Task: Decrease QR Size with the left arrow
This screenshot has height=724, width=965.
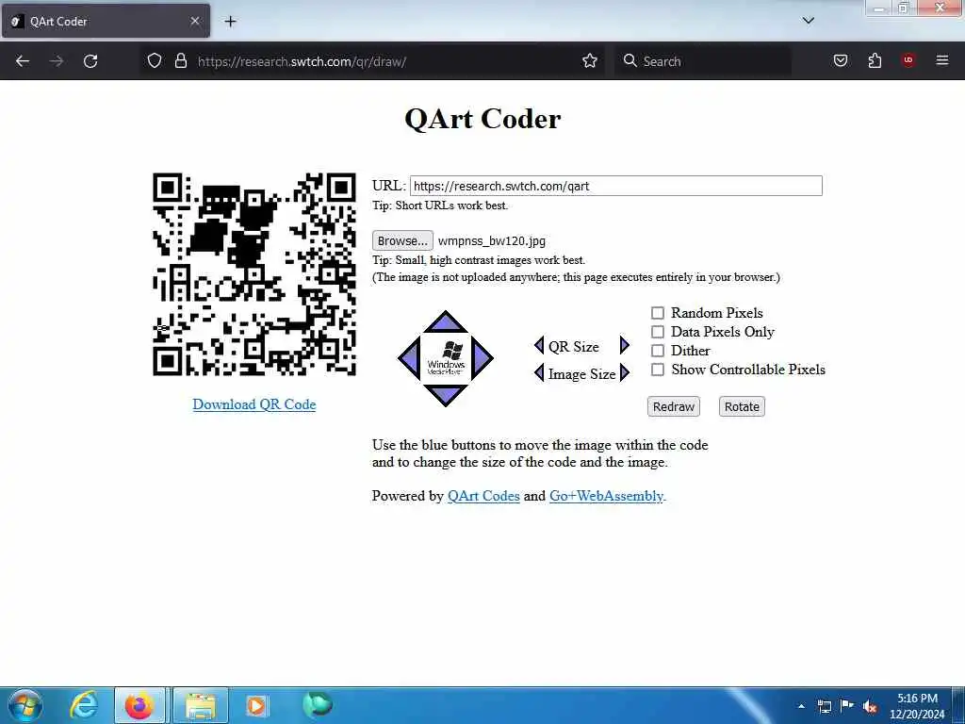Action: (539, 345)
